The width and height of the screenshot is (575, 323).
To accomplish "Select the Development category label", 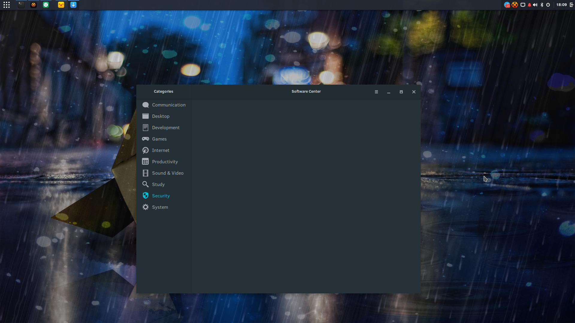I will (166, 128).
